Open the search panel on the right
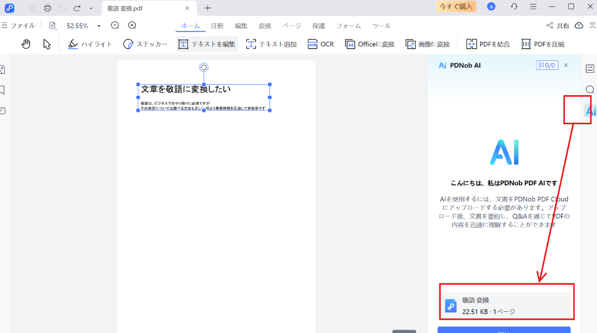597x333 pixels. [x=591, y=89]
